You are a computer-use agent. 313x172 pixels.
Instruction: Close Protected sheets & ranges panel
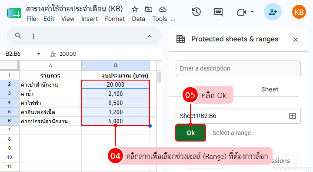tap(296, 40)
